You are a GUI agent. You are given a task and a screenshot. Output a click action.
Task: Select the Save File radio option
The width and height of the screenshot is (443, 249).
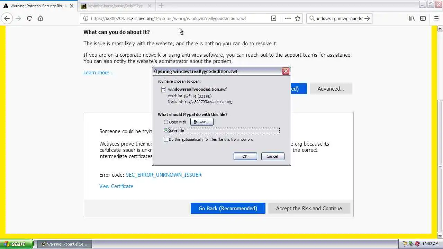pyautogui.click(x=166, y=130)
